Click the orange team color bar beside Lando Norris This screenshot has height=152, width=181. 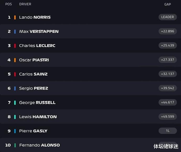(x=15, y=17)
